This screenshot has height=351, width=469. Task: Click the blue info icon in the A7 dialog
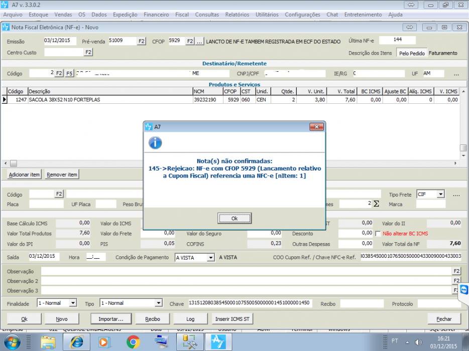point(155,142)
